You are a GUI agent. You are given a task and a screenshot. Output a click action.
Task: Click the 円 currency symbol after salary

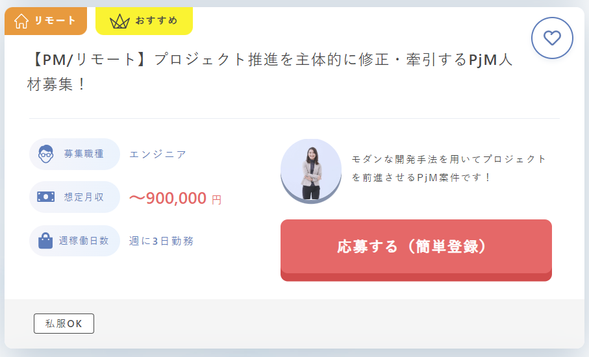[x=217, y=200]
